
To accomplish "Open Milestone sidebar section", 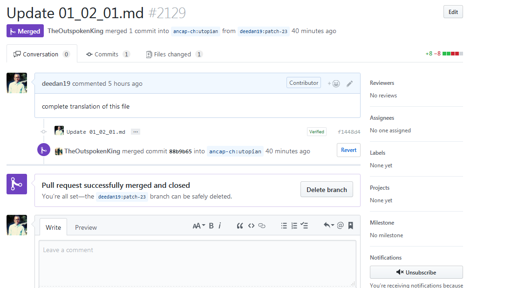I will (382, 223).
